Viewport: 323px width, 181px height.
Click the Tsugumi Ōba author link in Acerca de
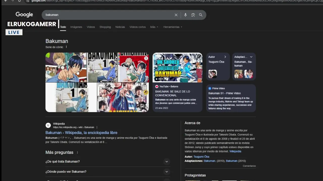[x=201, y=157]
